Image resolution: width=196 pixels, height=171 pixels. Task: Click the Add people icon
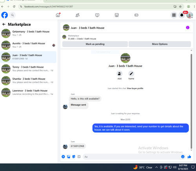click(x=120, y=74)
